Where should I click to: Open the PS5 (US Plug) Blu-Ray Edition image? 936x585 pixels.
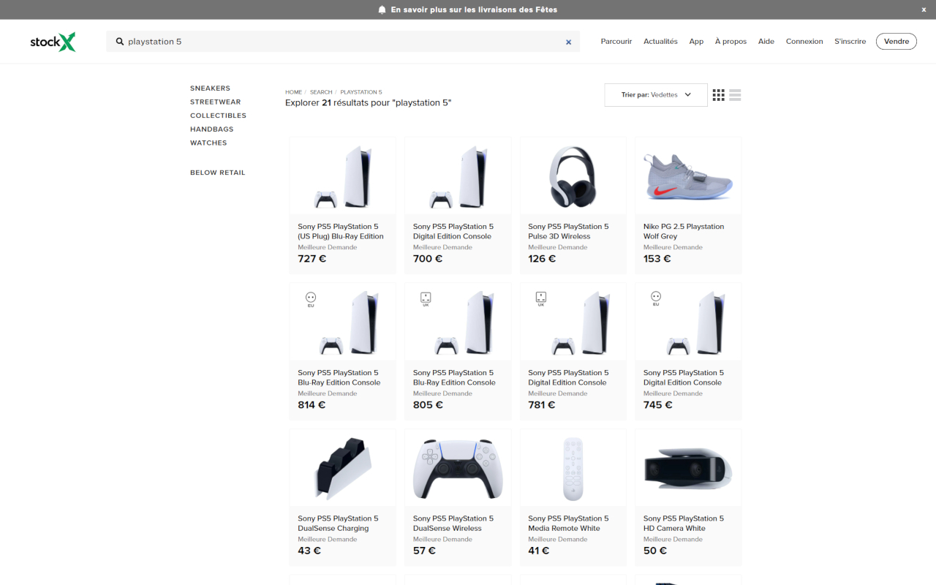(x=343, y=176)
